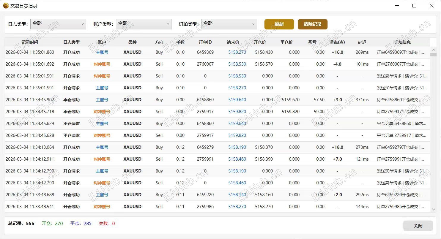Close the 交易日志记录 window with the X

(432, 6)
